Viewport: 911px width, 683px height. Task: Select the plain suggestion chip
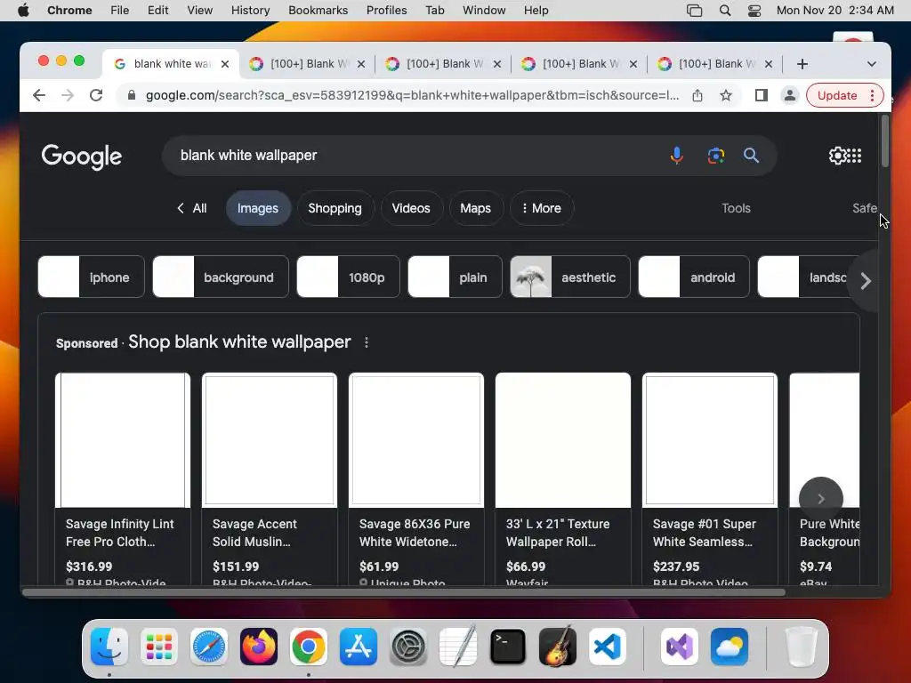455,277
